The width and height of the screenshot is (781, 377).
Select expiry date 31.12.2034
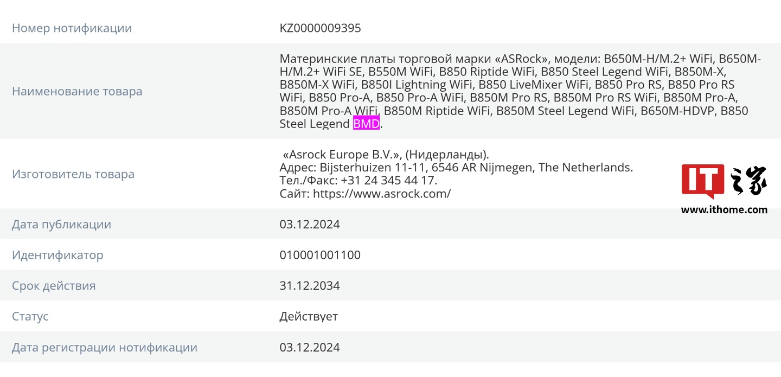tap(310, 286)
